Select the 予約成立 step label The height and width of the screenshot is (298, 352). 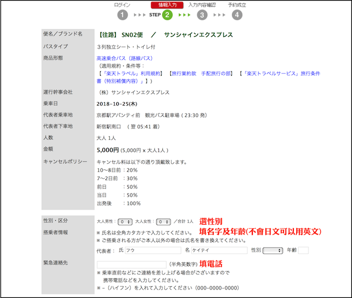(237, 5)
